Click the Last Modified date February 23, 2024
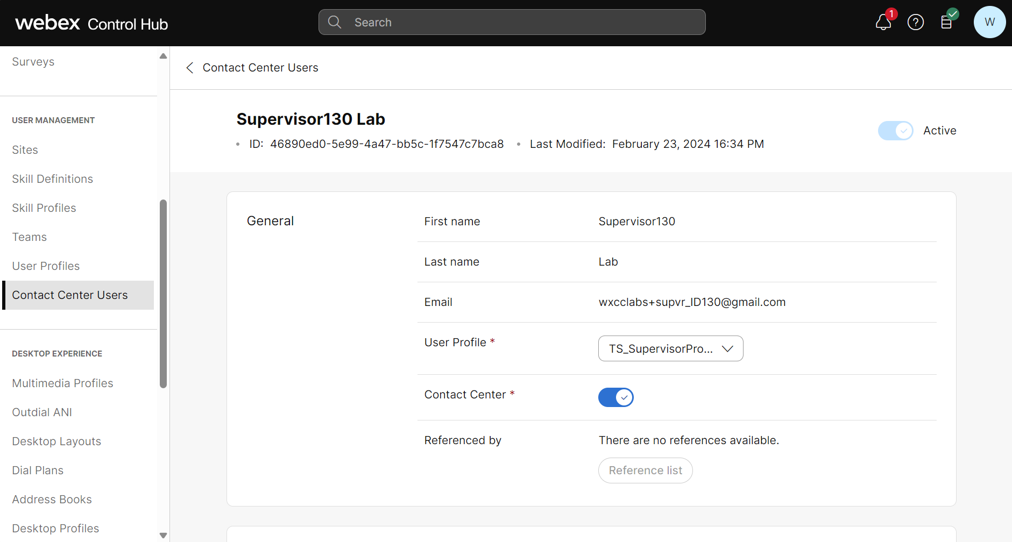 pos(688,144)
